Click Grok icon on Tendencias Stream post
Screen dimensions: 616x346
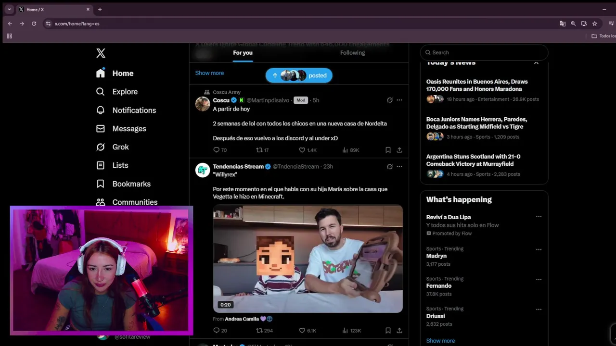(x=390, y=166)
